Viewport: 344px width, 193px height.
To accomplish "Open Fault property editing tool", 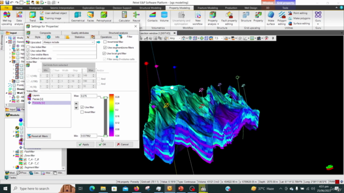I will click(x=229, y=18).
